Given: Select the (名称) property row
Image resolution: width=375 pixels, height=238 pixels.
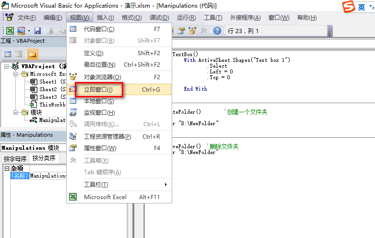Looking at the screenshot, I should click(x=20, y=176).
